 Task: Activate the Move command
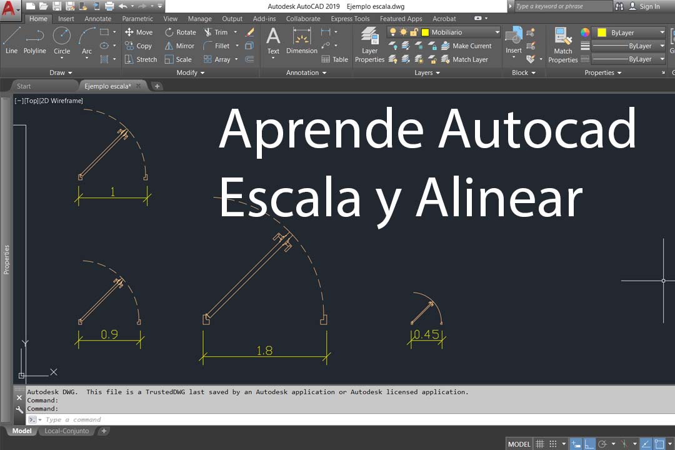click(139, 32)
